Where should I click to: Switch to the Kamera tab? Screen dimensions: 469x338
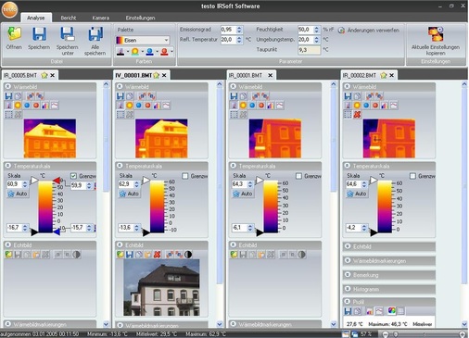coord(101,18)
